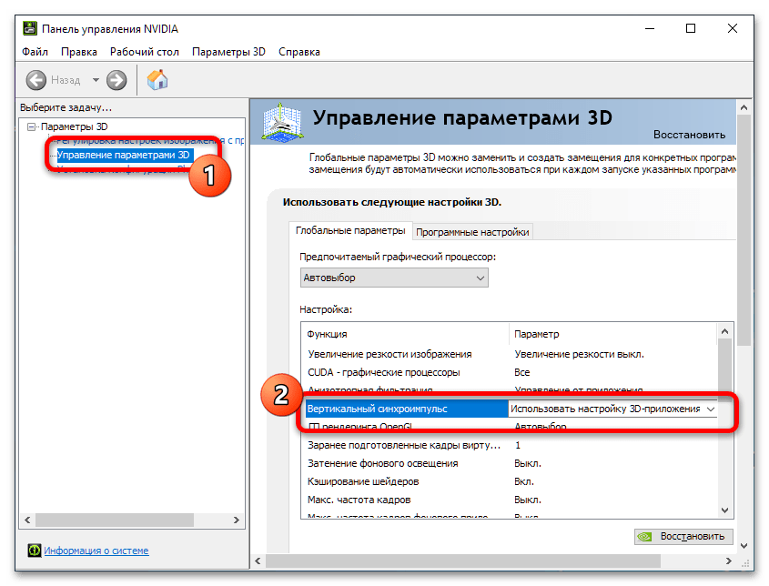Click the main panel horizontal scrollbar thumb

[463, 561]
